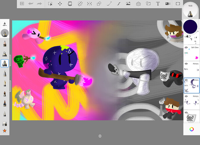Activate the Transform move tool
The width and height of the screenshot is (200, 145).
pyautogui.click(x=60, y=4)
